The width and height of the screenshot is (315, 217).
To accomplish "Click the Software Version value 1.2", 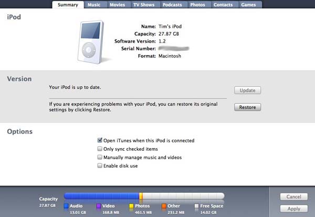I will click(162, 41).
